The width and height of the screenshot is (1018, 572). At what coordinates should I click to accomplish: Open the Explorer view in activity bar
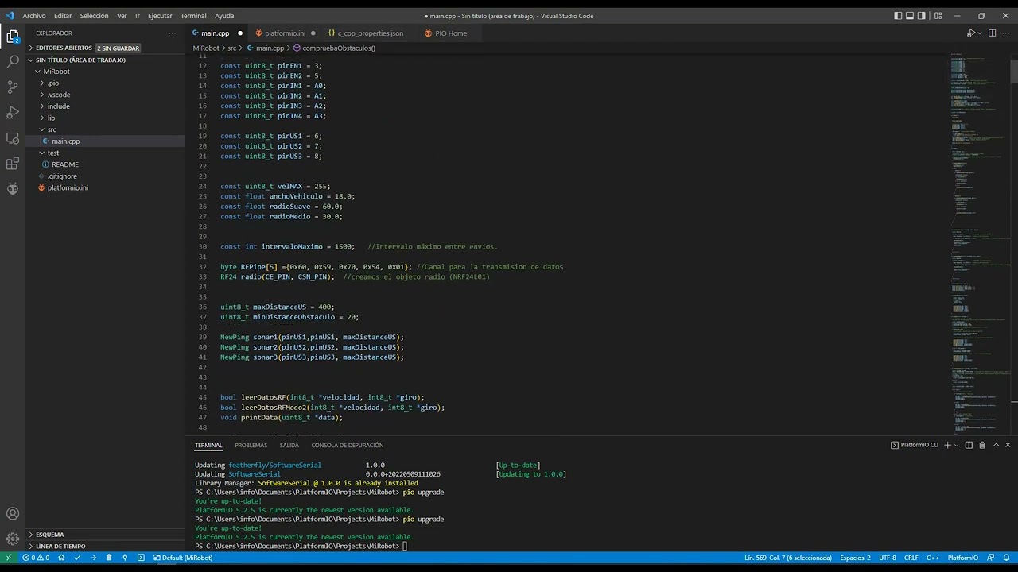(x=13, y=36)
